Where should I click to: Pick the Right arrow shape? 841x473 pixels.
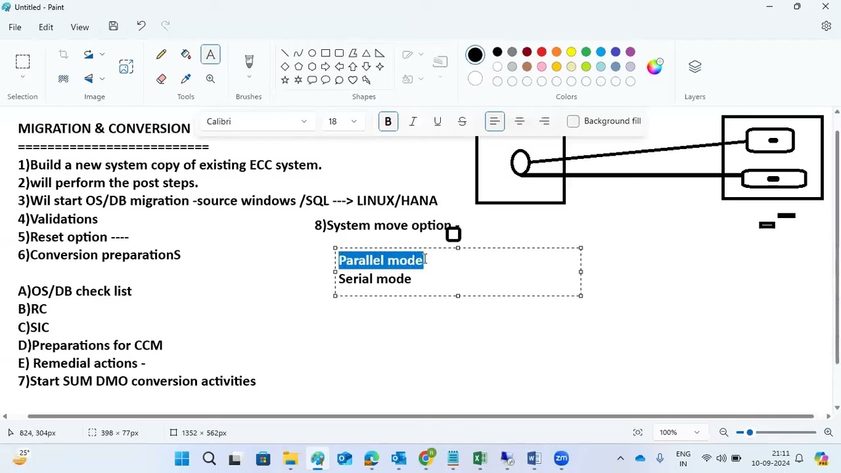(325, 66)
